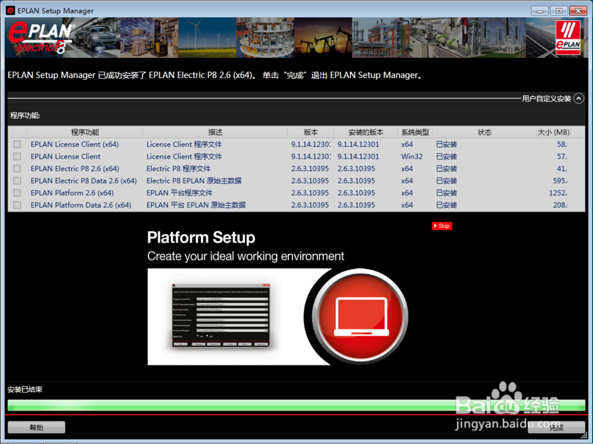Click the red EPLAN logo at banner right
The width and height of the screenshot is (593, 444).
click(568, 37)
